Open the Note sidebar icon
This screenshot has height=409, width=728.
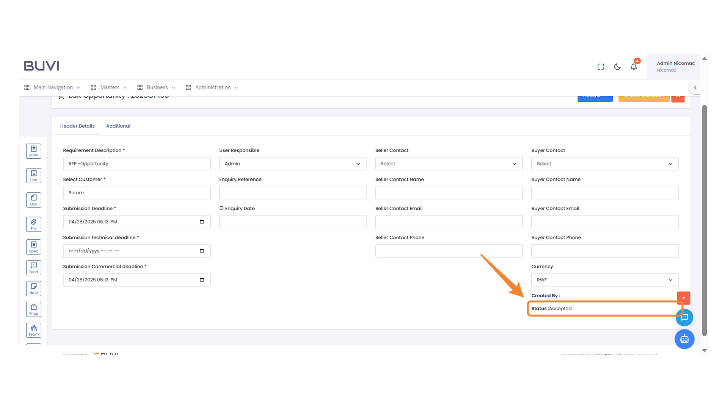pyautogui.click(x=33, y=289)
